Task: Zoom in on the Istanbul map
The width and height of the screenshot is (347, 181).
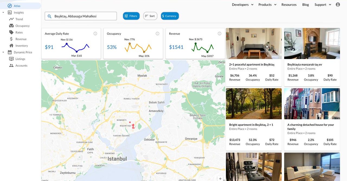Action: tap(220, 179)
